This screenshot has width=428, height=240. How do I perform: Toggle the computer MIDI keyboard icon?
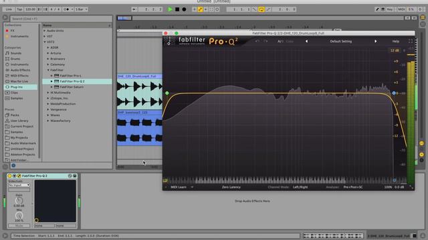point(383,9)
